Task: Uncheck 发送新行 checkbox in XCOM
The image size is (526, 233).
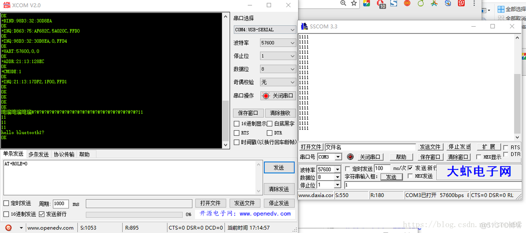Action: point(42,214)
